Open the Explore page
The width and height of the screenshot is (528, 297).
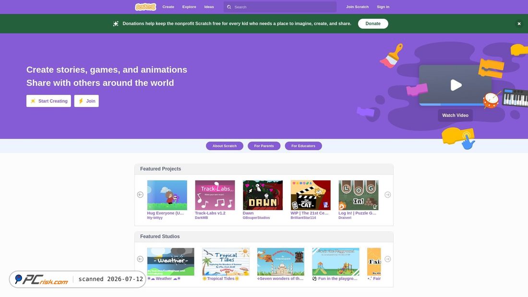[189, 7]
